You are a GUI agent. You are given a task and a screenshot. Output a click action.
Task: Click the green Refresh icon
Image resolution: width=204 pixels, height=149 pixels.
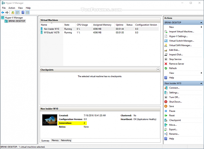(x=166, y=68)
